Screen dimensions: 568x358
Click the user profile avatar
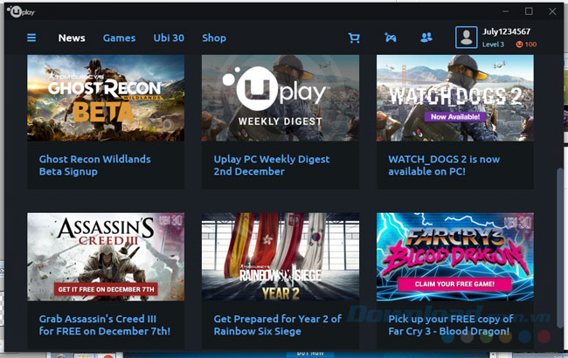coord(467,38)
